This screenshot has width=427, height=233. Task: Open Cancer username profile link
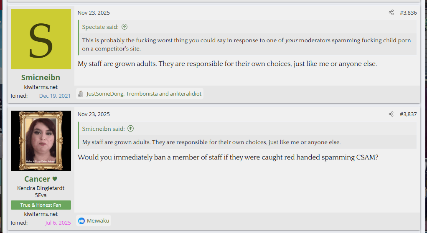point(37,179)
